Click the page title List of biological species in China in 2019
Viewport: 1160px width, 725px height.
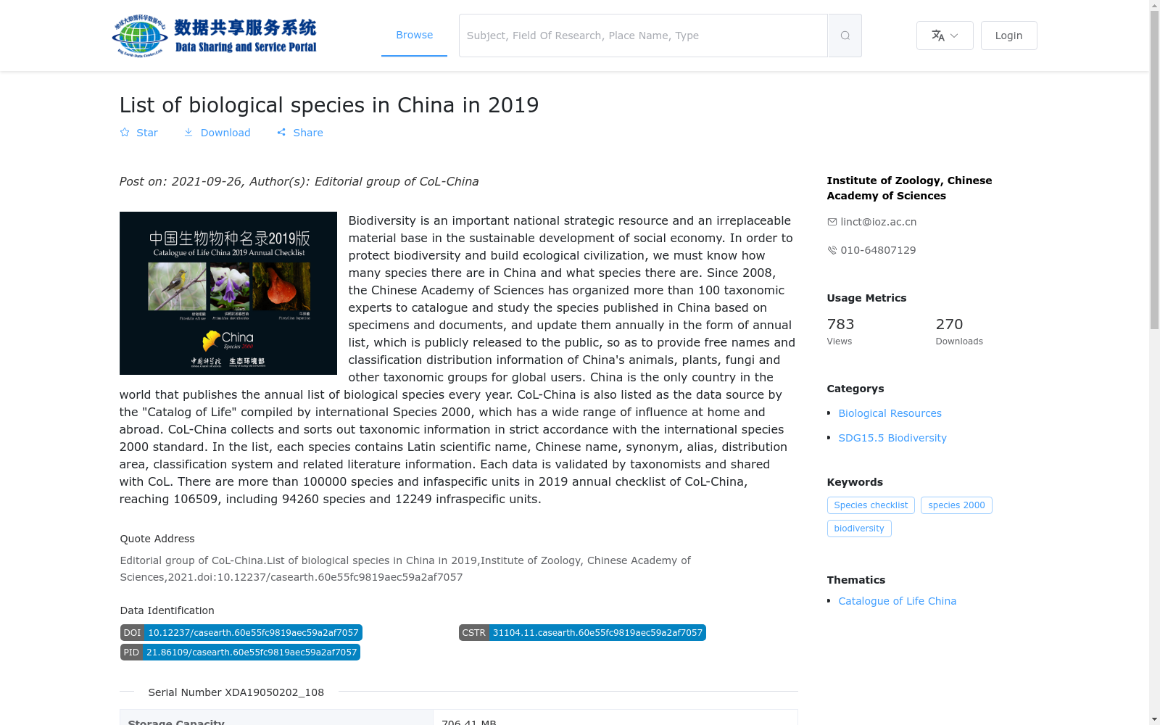pyautogui.click(x=329, y=105)
